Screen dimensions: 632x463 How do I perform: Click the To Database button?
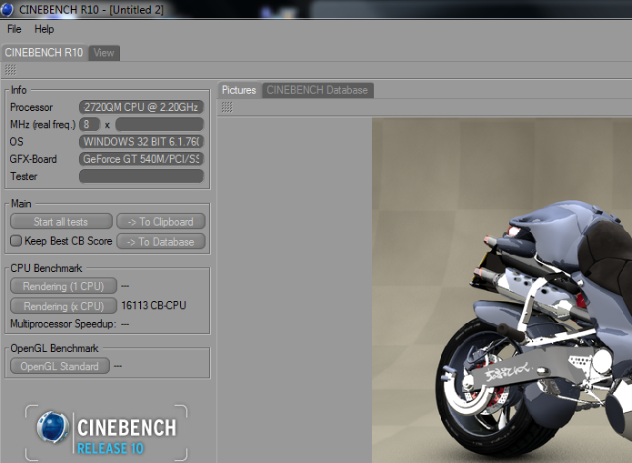pyautogui.click(x=161, y=241)
